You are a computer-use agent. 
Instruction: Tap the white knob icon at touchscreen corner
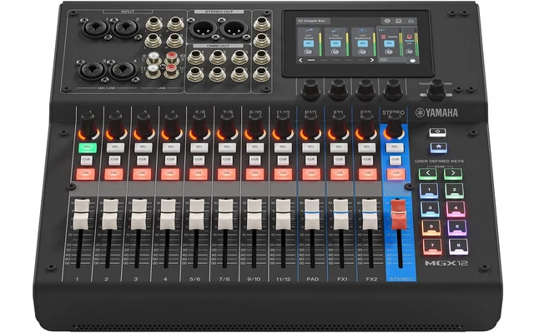click(x=413, y=61)
